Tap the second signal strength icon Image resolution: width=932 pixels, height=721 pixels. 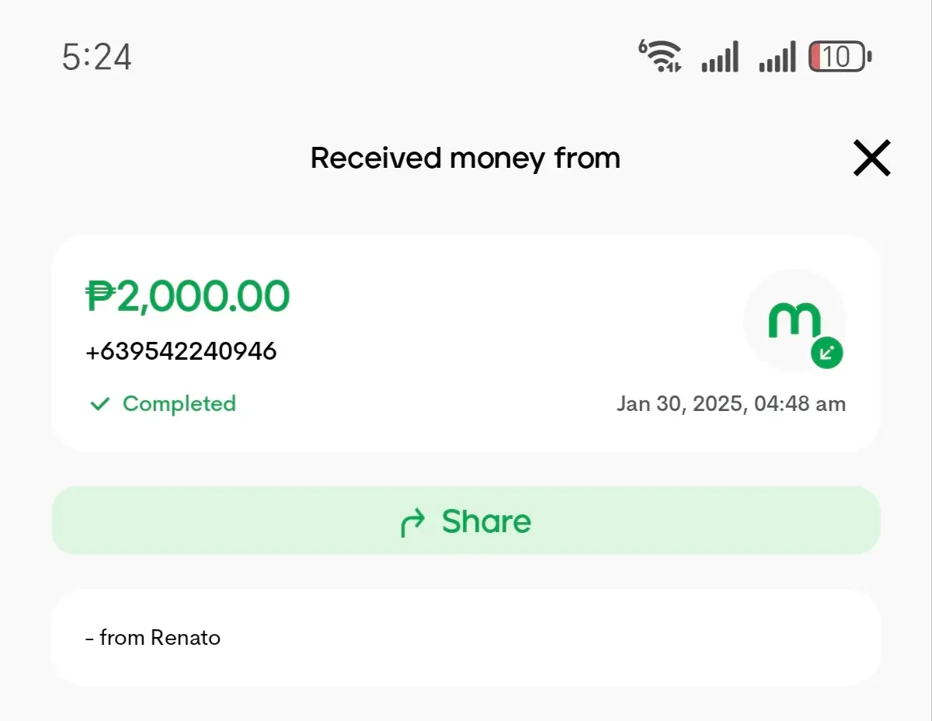(777, 57)
